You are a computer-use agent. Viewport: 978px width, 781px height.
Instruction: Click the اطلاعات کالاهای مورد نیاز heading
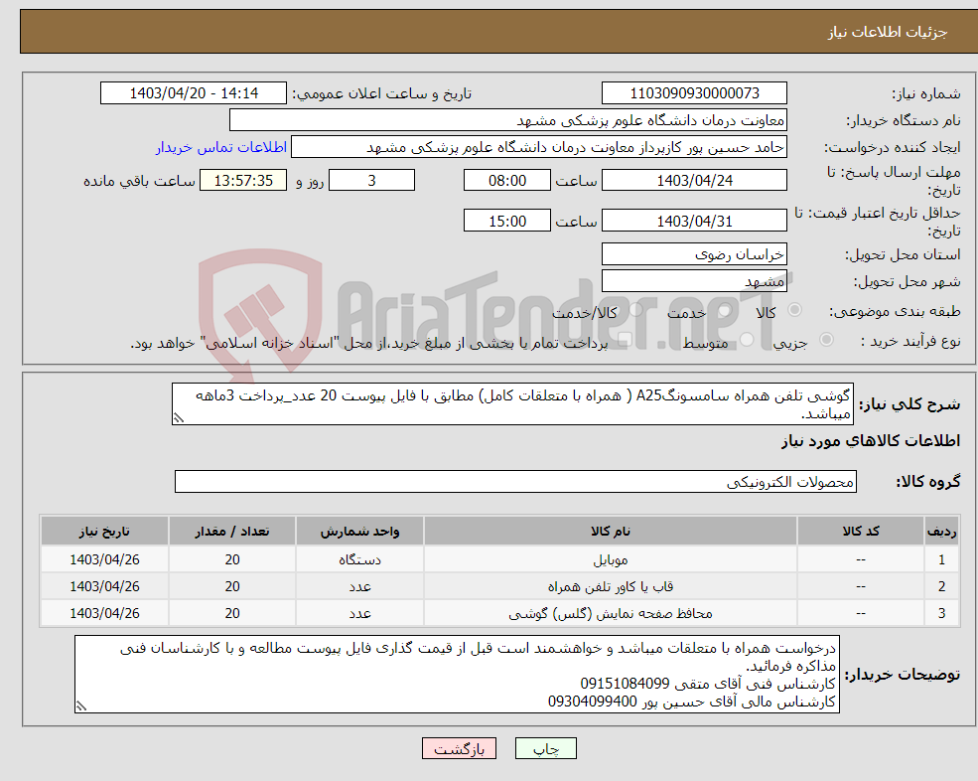pos(870,441)
